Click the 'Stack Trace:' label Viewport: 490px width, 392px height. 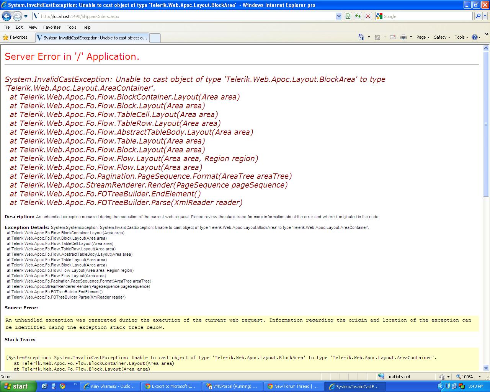(x=20, y=340)
